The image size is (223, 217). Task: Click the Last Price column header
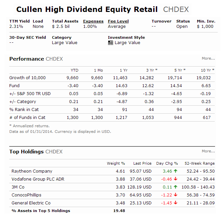(x=142, y=163)
